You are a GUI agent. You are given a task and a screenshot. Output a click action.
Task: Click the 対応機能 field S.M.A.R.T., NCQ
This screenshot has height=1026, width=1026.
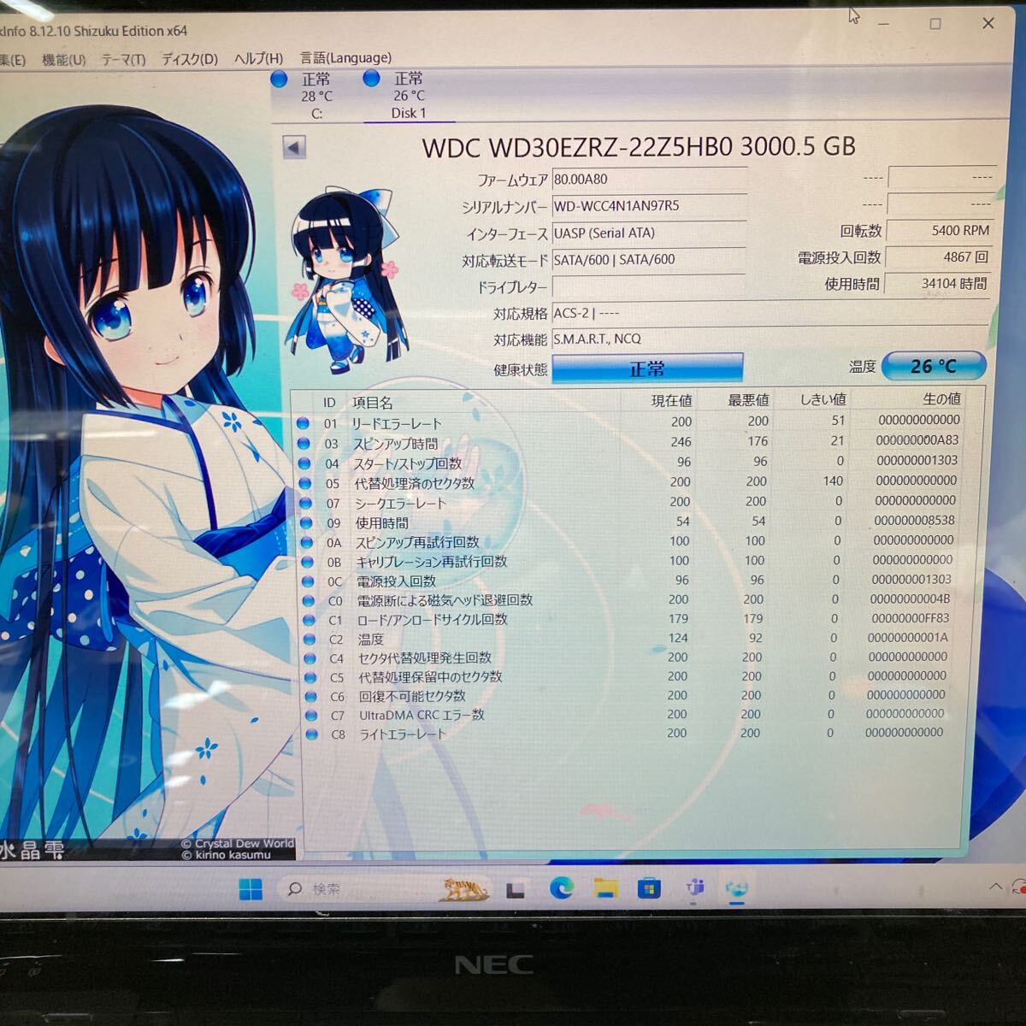(x=769, y=339)
